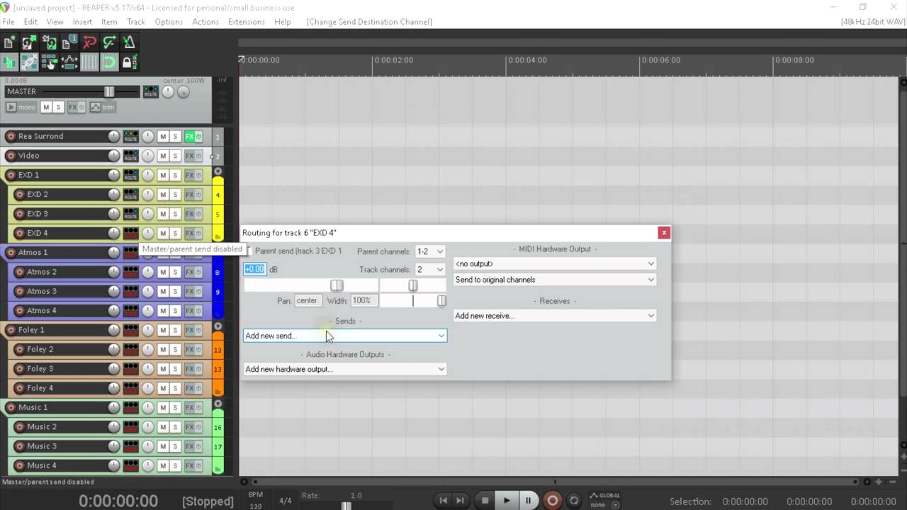Toggle the auto-crossfade toolbar icon
The image size is (907, 510).
click(9, 62)
